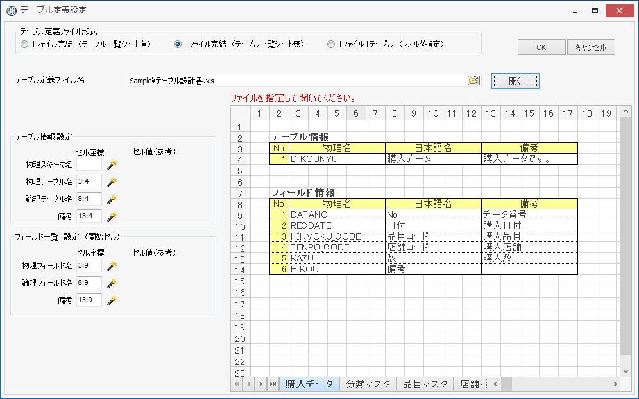Select cell データ番号 in the grid
Viewport: 639px width, 399px height.
[x=529, y=215]
